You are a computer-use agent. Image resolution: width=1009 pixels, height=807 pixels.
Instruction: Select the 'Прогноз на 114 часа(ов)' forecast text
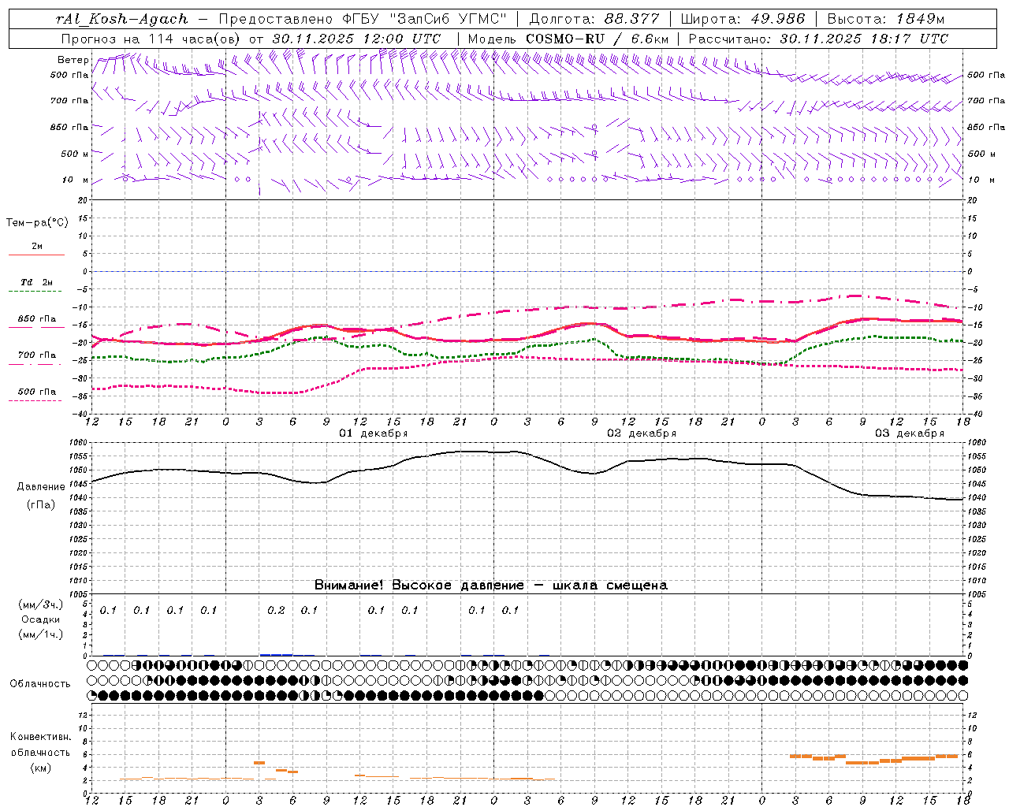[x=151, y=38]
